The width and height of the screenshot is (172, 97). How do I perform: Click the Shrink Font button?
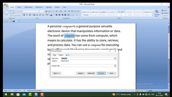pyautogui.click(x=49, y=11)
